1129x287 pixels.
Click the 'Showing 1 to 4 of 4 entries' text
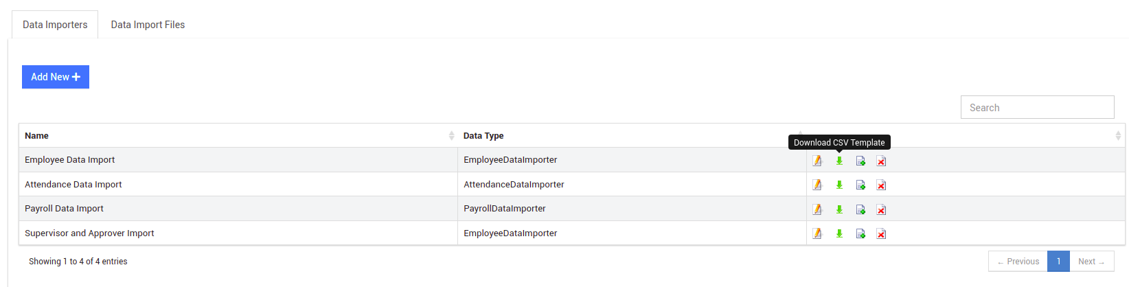coord(78,262)
